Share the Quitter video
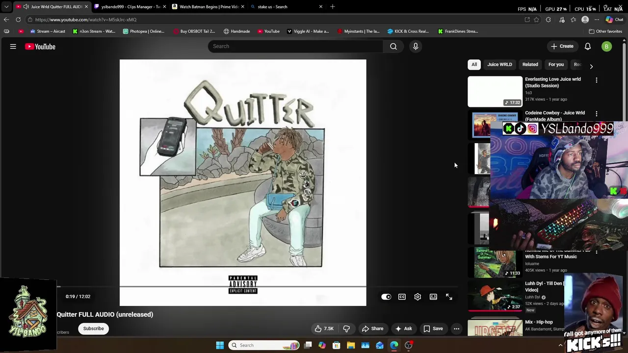Screen dimensions: 628x353 point(372,328)
